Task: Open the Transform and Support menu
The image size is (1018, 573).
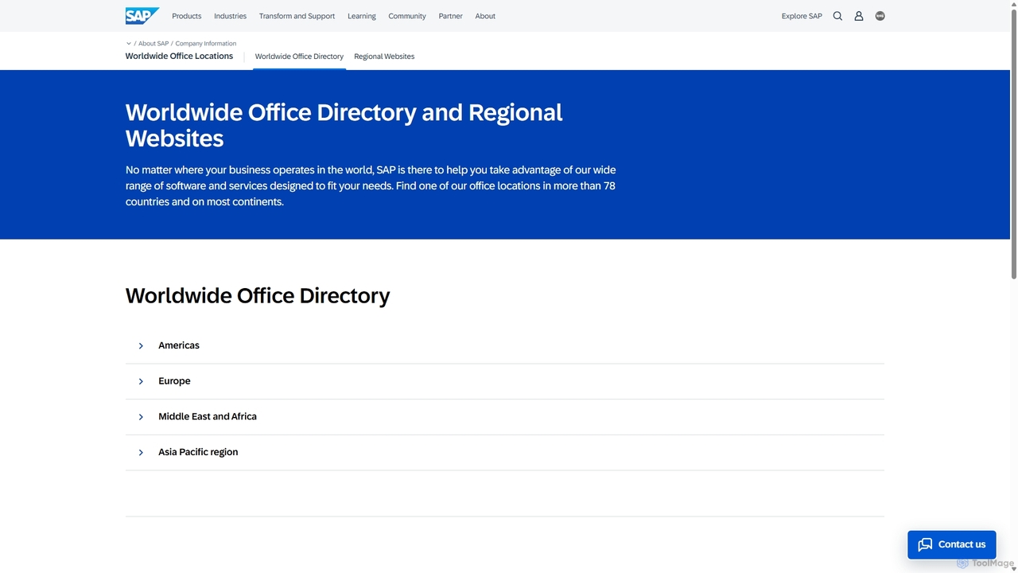Action: [x=297, y=16]
